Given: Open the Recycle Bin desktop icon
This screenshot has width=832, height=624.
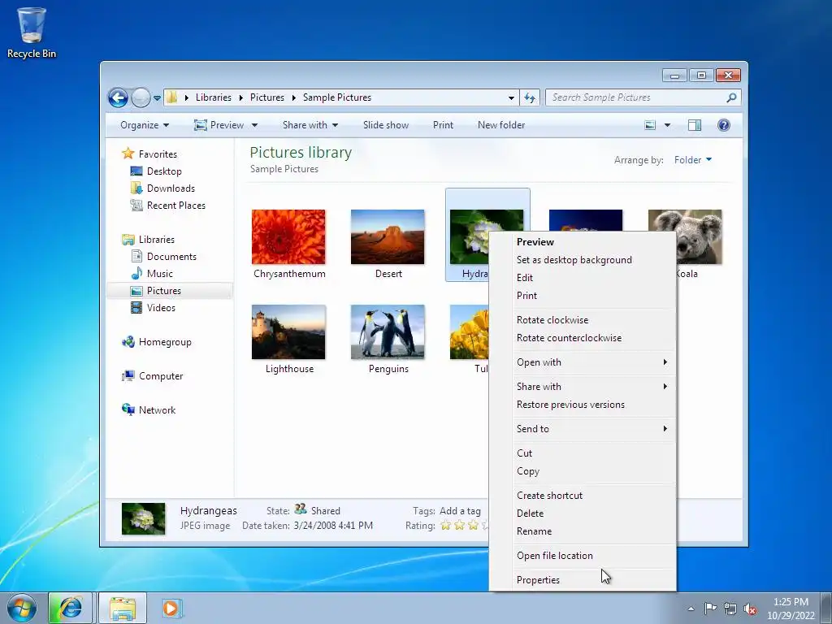Looking at the screenshot, I should [x=32, y=32].
